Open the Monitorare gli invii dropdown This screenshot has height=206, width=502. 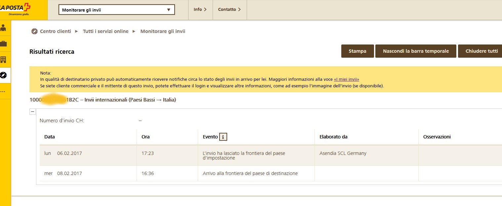(x=116, y=10)
